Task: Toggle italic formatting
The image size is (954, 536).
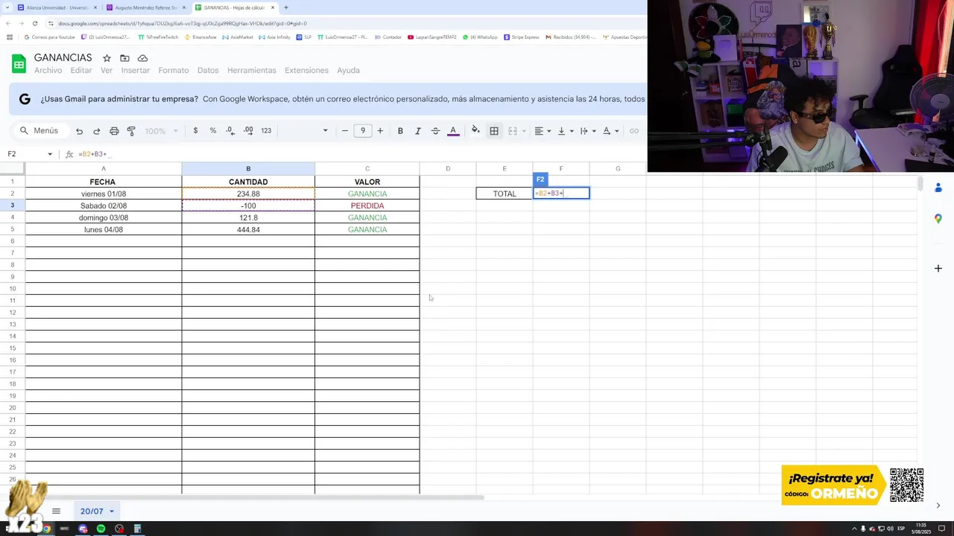Action: coord(417,131)
